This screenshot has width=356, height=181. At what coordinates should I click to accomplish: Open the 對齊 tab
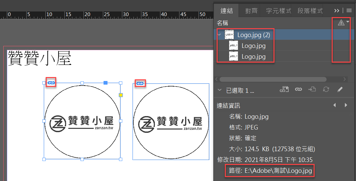click(251, 10)
